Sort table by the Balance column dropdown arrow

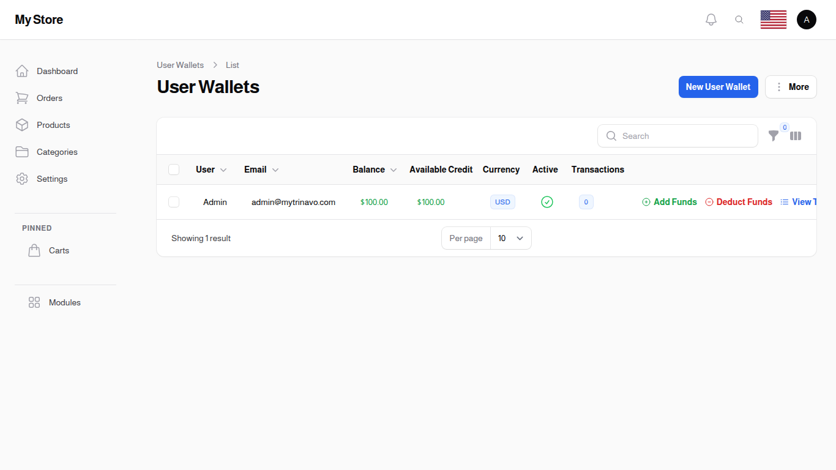click(393, 170)
